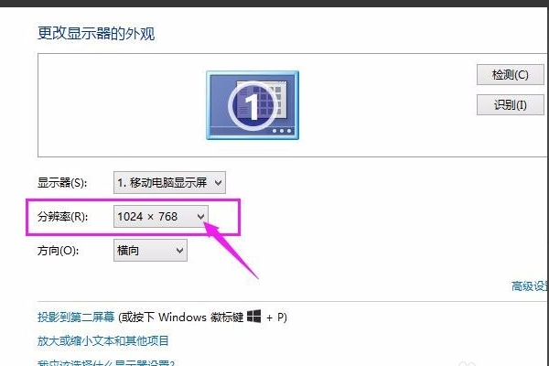Screen dimensions: 549x366
Task: Click the 方向(O): label text
Action: tap(59, 251)
